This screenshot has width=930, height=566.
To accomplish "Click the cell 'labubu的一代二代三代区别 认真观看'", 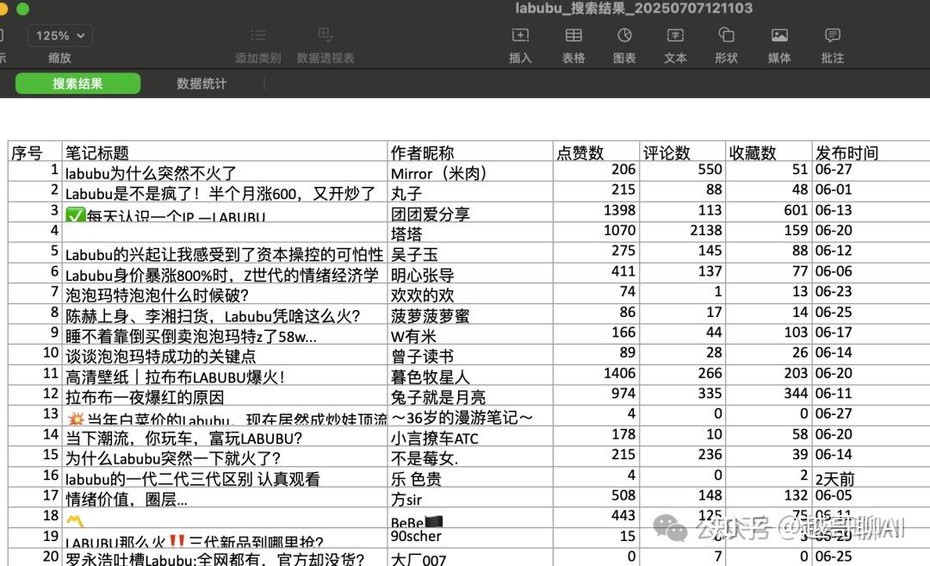I will 224,477.
